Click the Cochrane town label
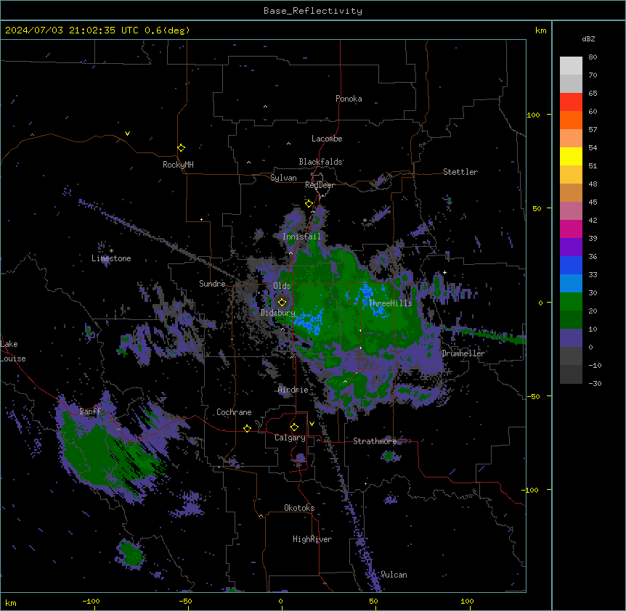Image resolution: width=626 pixels, height=611 pixels. click(234, 412)
